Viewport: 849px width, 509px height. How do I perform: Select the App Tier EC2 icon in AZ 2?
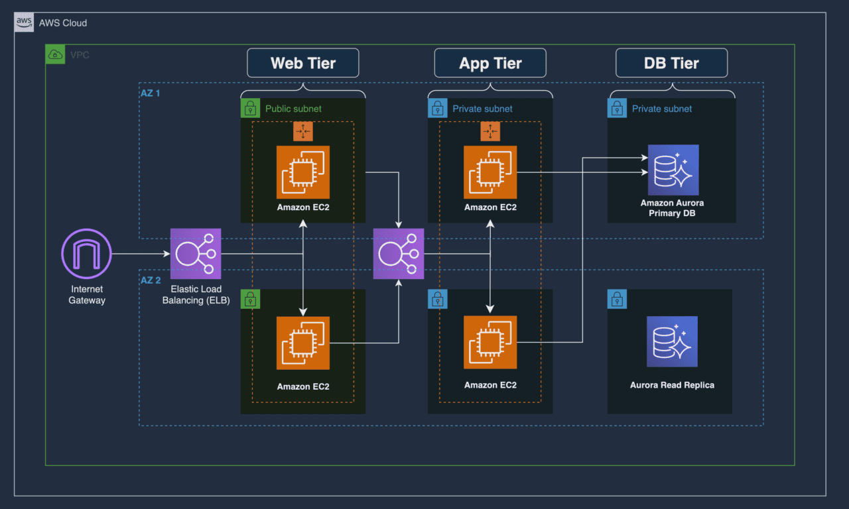pyautogui.click(x=490, y=343)
